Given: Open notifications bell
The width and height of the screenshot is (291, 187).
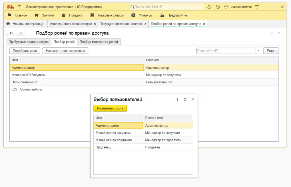Looking at the screenshot, I should (x=209, y=7).
